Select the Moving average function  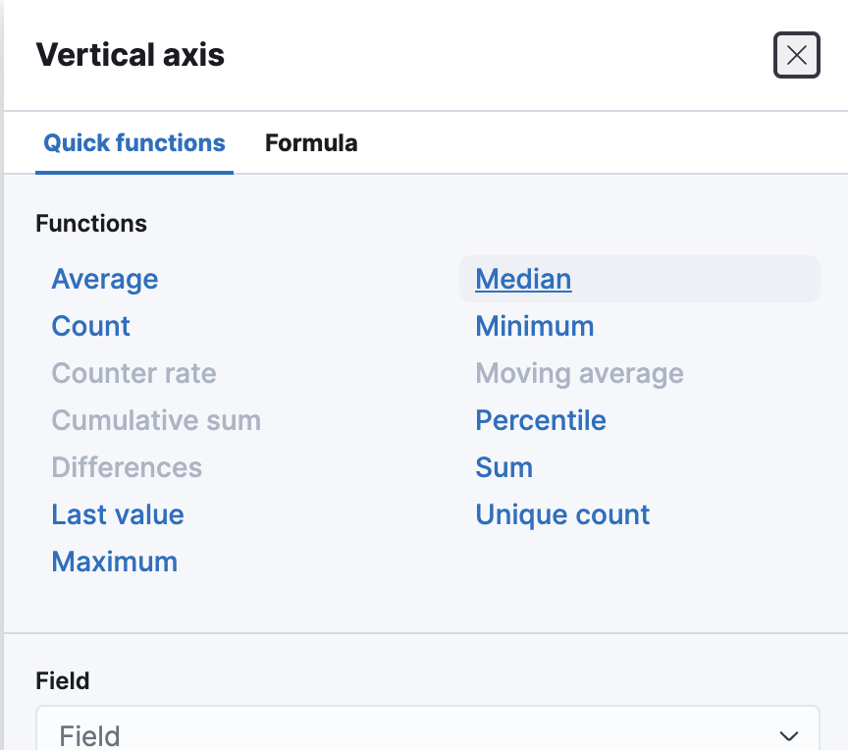click(x=579, y=373)
